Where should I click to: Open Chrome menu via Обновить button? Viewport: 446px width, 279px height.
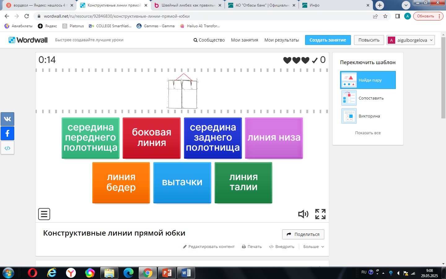click(x=428, y=16)
